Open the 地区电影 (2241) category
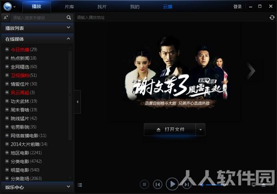 click(26, 153)
